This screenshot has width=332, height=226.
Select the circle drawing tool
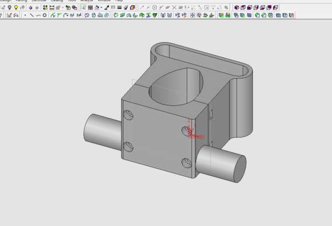coord(45,15)
